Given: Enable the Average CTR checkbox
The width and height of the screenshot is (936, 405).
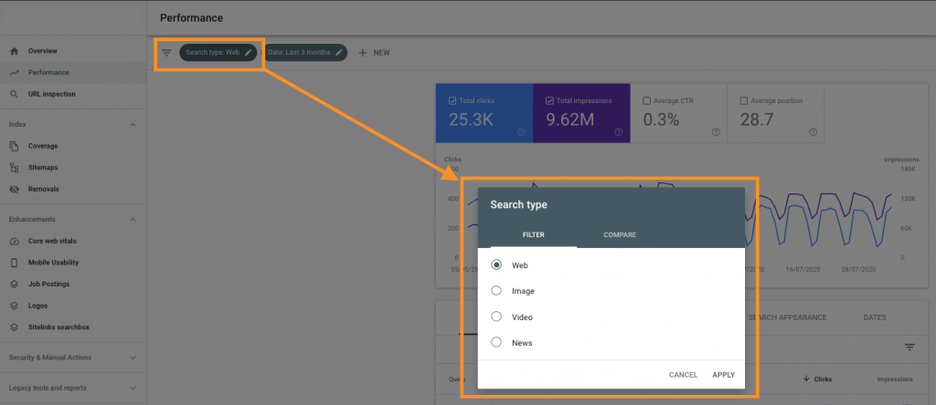Looking at the screenshot, I should (646, 100).
